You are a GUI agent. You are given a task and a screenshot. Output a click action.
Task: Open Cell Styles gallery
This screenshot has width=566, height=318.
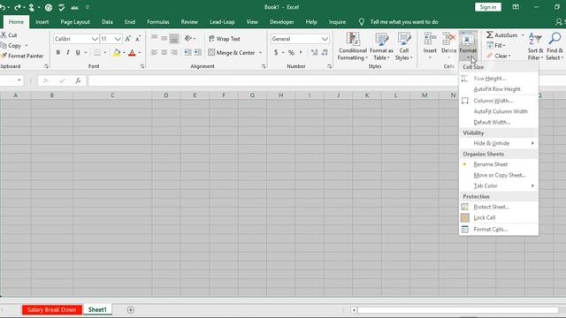coord(404,46)
